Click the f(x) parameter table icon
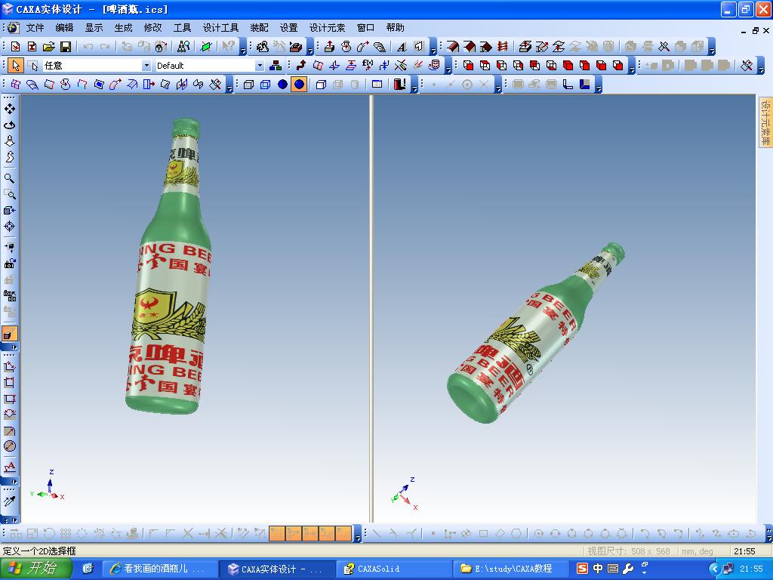 pos(368,65)
